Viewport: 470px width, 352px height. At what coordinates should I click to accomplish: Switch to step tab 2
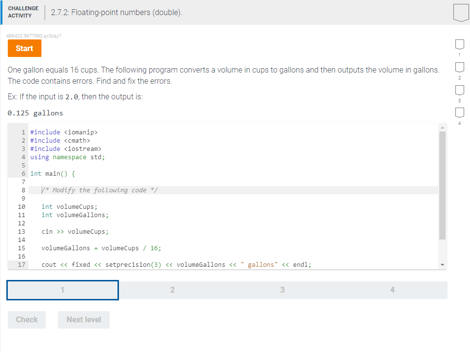tap(172, 290)
